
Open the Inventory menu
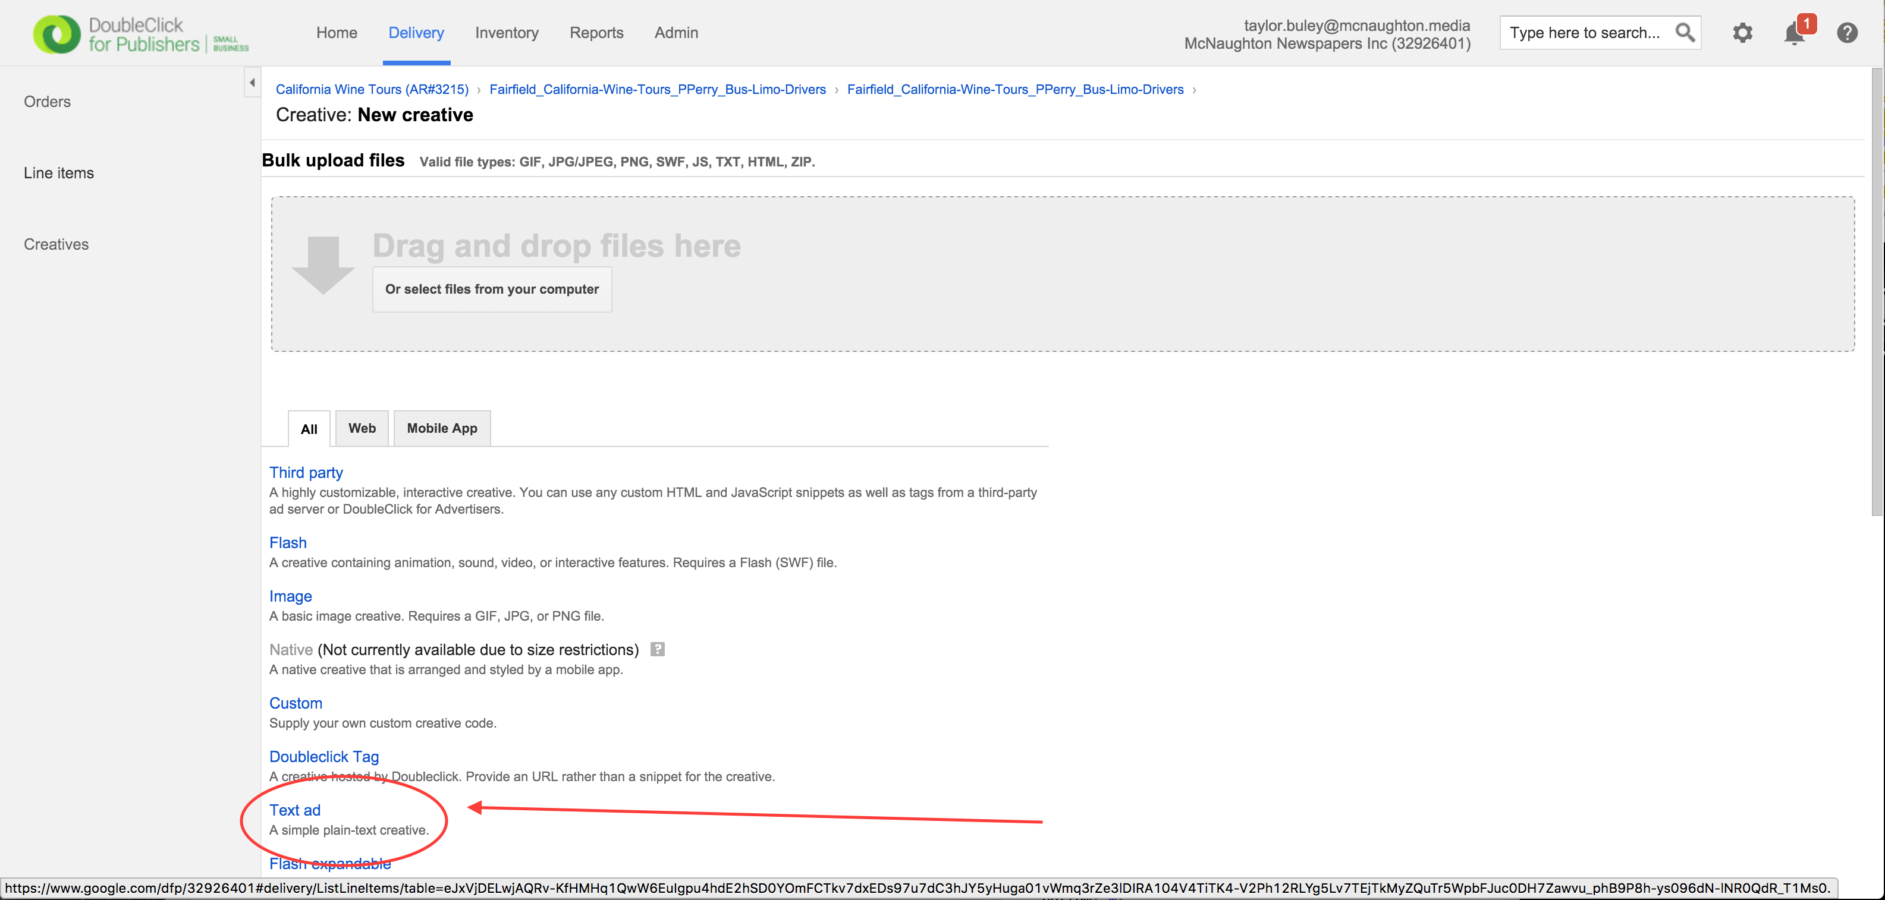(x=507, y=33)
